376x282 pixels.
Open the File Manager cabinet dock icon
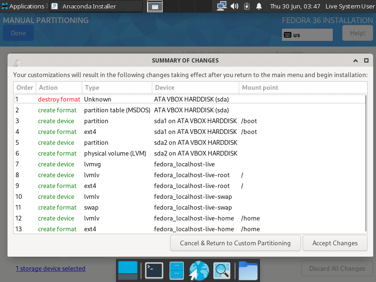177,271
